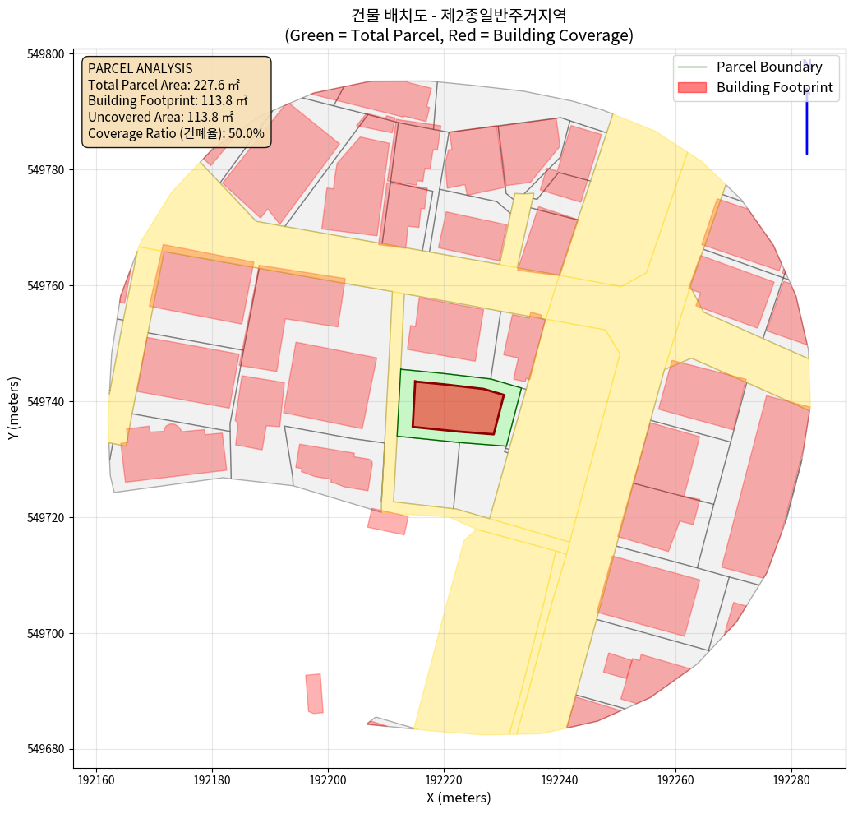Select the Coverage Ratio 50.0% text
This screenshot has height=814, width=853.
[x=176, y=133]
